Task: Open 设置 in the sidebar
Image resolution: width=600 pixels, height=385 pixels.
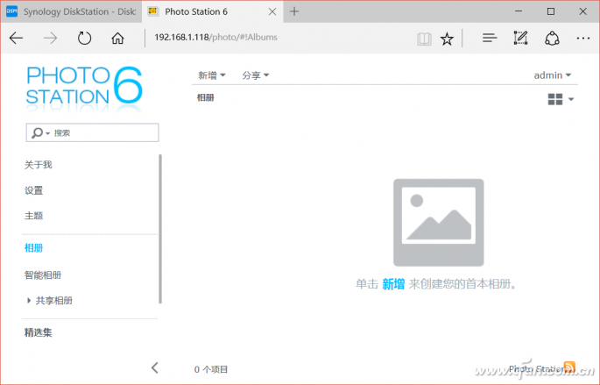Action: pos(34,190)
